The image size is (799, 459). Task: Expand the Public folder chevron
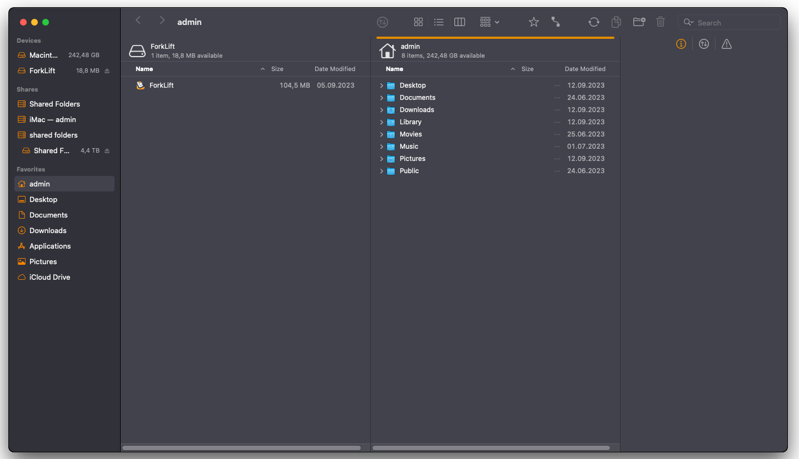click(381, 171)
